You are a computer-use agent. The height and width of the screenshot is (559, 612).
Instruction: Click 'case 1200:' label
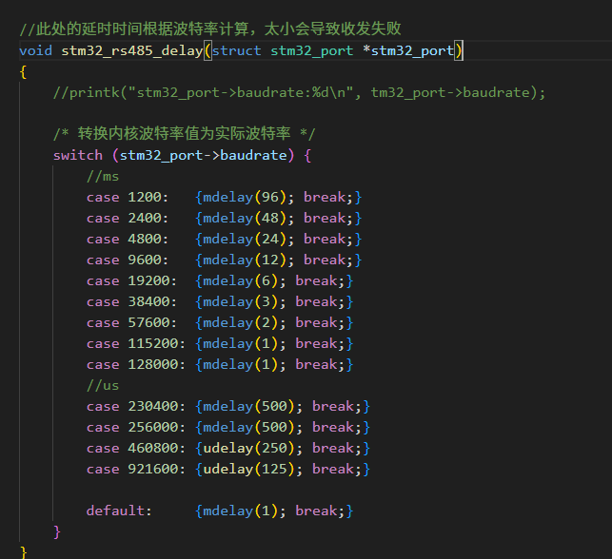(128, 197)
